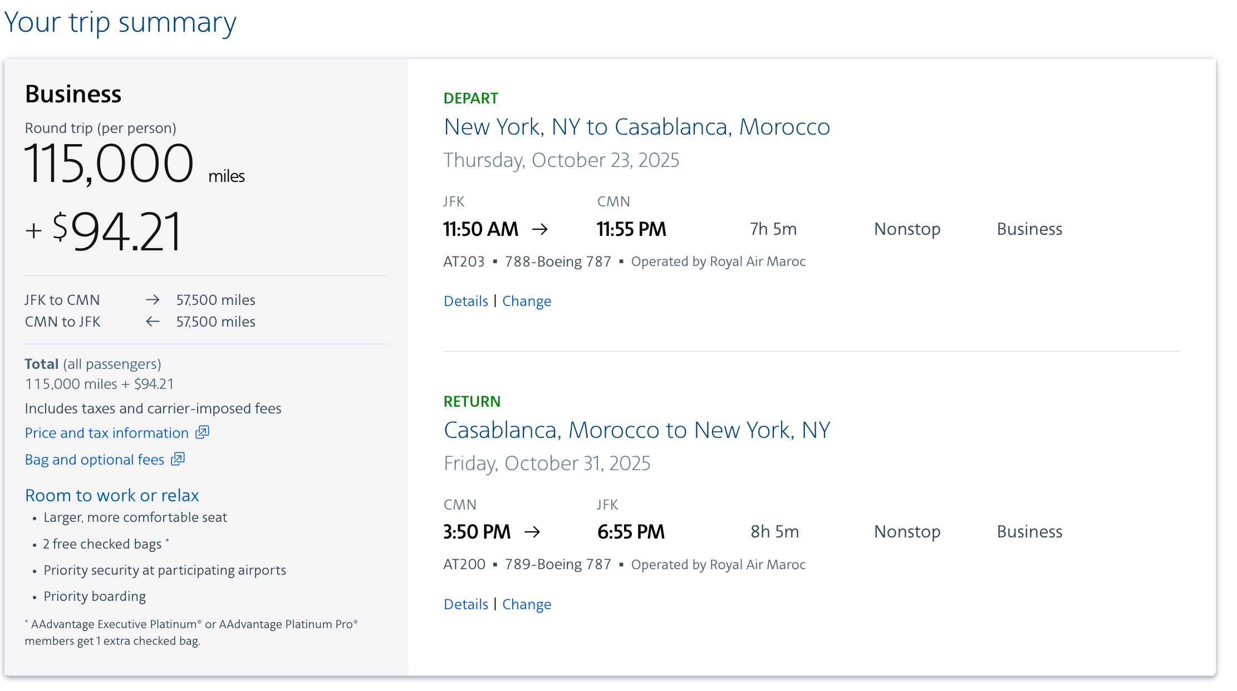The width and height of the screenshot is (1237, 691).
Task: Click the external-link icon beside Price and tax information
Action: (x=202, y=432)
